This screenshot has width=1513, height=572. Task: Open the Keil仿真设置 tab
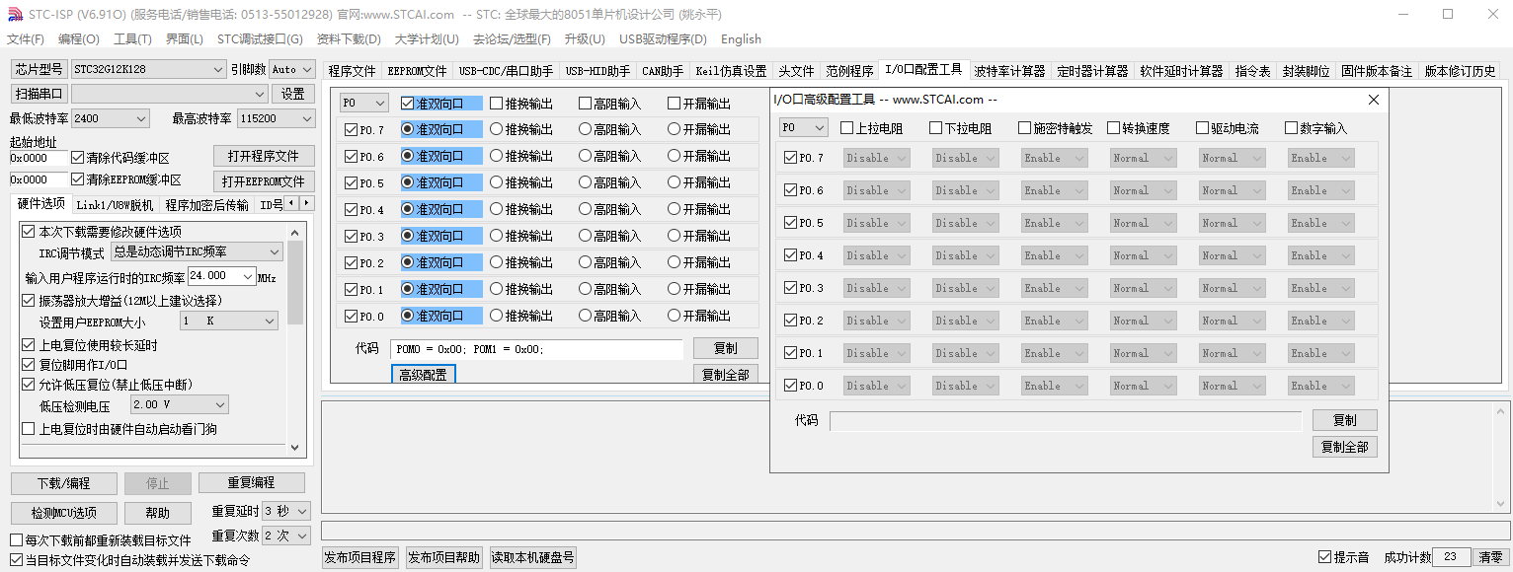[x=731, y=71]
